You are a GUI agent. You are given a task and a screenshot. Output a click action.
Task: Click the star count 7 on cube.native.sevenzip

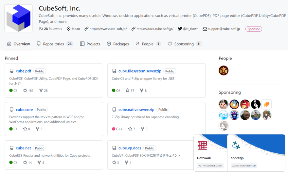pos(132,129)
